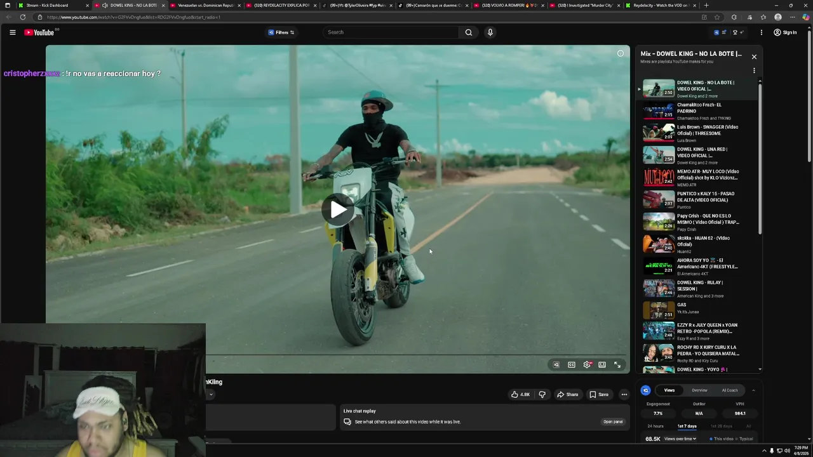Open a new browser tab with plus
The image size is (813, 457).
tap(706, 5)
